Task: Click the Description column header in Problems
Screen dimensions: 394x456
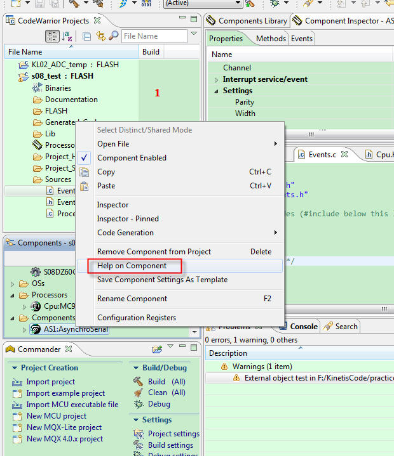Action: click(299, 353)
